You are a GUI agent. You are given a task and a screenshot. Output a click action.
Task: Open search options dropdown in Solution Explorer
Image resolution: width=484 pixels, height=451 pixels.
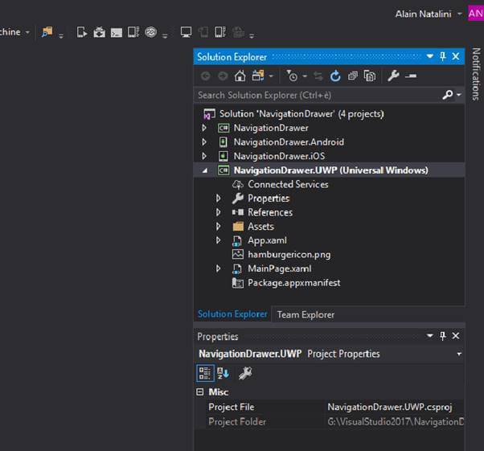click(x=459, y=95)
